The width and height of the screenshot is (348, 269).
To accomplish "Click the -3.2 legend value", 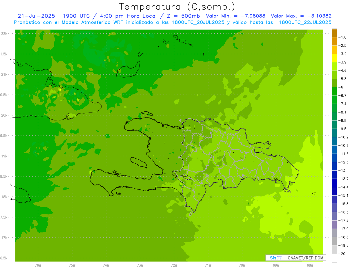I will pyautogui.click(x=343, y=54).
